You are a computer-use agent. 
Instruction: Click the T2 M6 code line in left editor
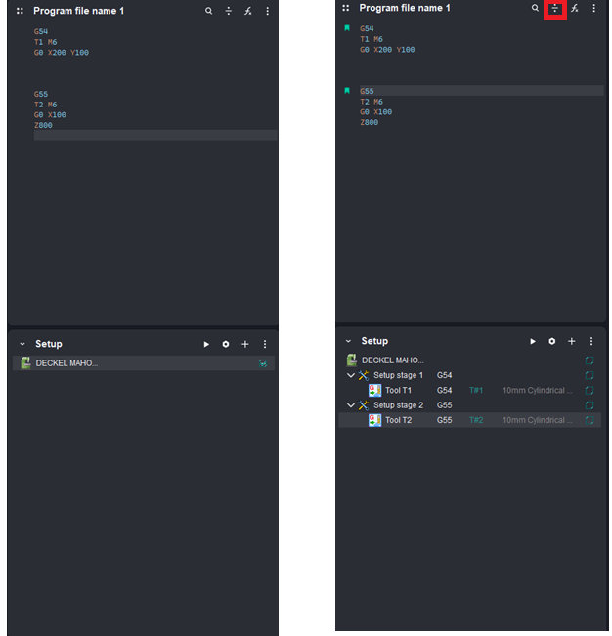tap(46, 105)
